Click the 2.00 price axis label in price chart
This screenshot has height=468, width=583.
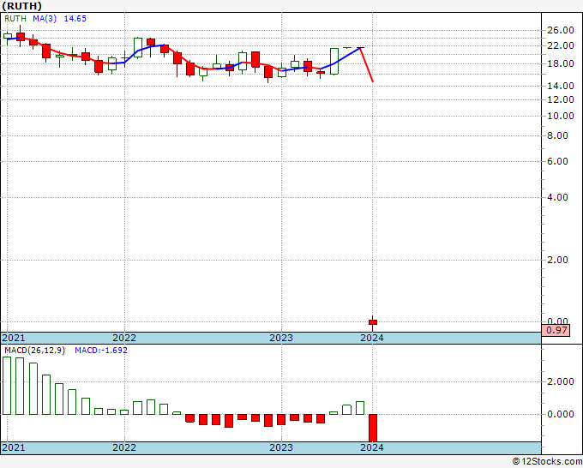click(x=558, y=260)
